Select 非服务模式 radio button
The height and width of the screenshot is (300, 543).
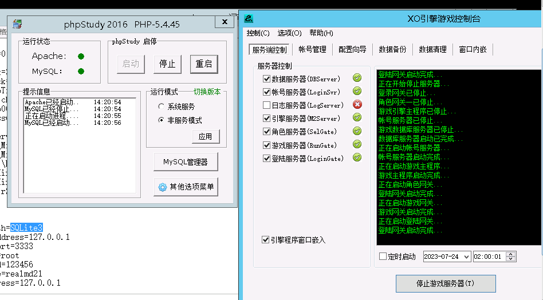pyautogui.click(x=161, y=120)
